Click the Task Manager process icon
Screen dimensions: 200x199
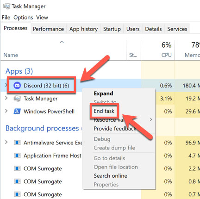17,99
